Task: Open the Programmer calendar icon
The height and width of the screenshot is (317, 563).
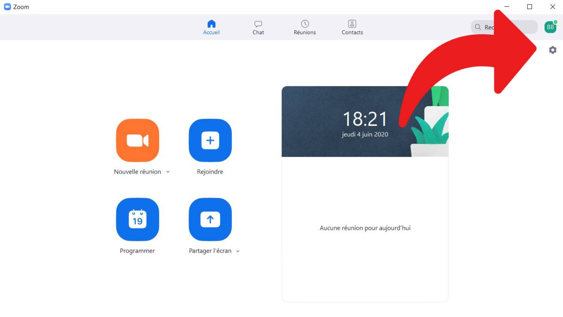Action: 138,219
